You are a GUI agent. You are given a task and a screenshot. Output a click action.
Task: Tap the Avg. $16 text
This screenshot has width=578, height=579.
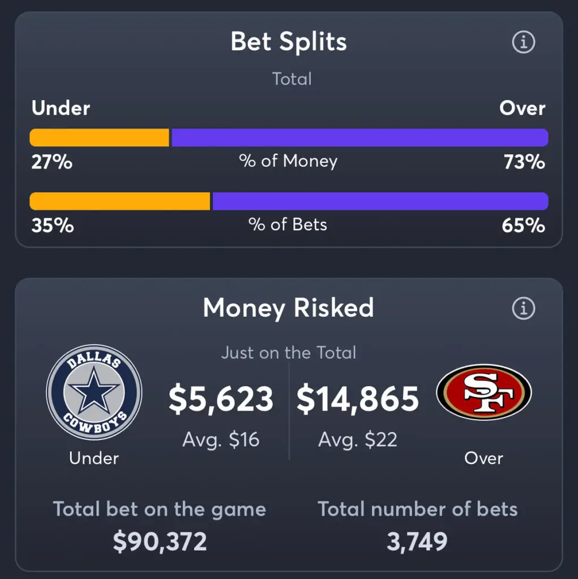(221, 439)
